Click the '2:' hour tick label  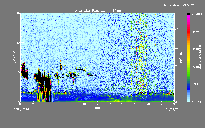coord(34,104)
